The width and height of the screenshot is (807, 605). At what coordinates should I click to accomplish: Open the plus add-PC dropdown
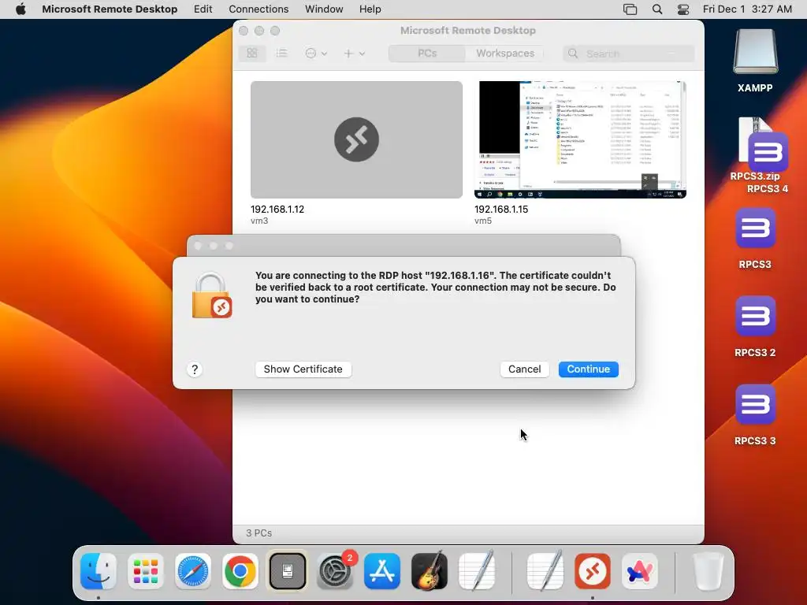354,53
